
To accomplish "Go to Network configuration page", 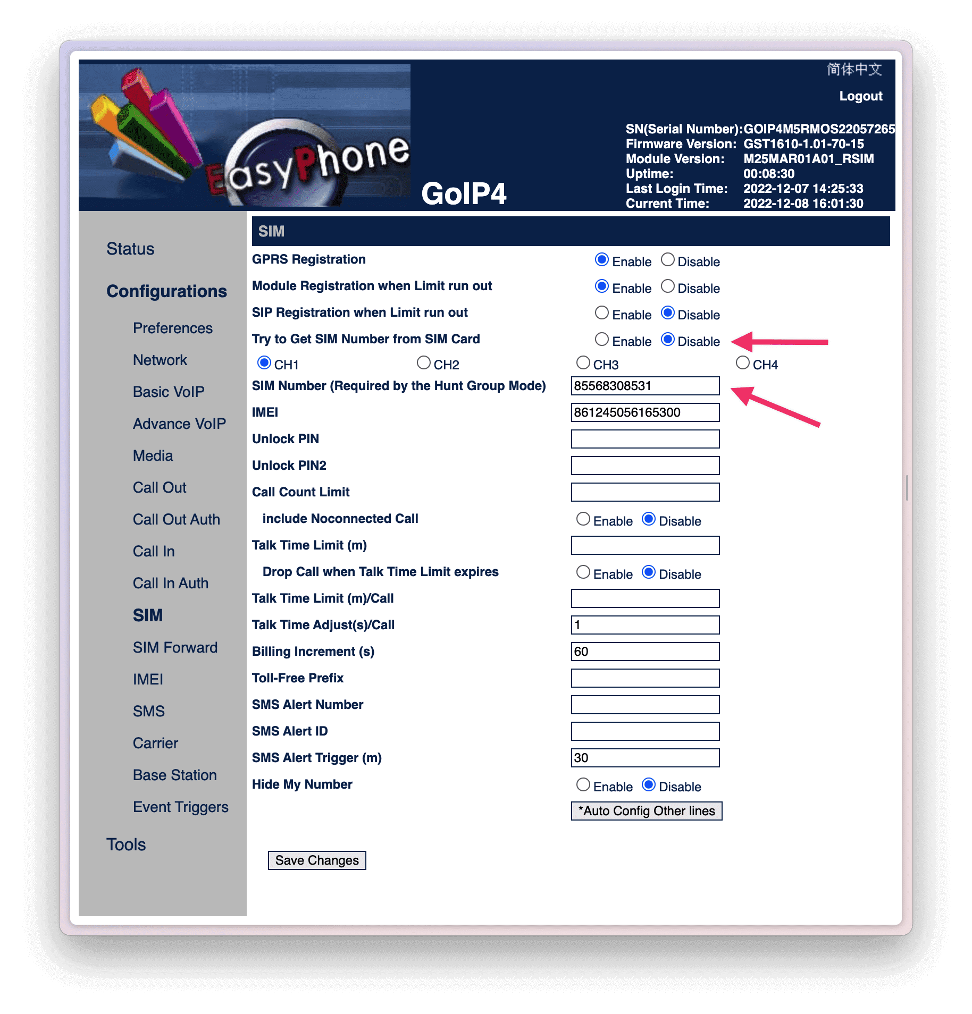I will (x=160, y=360).
